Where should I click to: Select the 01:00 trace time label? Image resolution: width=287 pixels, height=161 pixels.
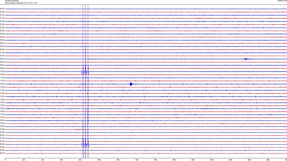point(2,15)
